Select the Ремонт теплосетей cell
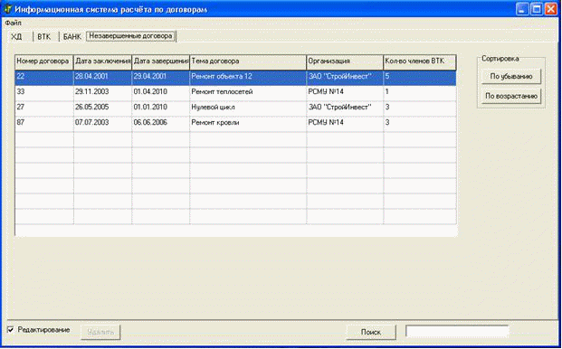This screenshot has width=562, height=349. tap(248, 93)
